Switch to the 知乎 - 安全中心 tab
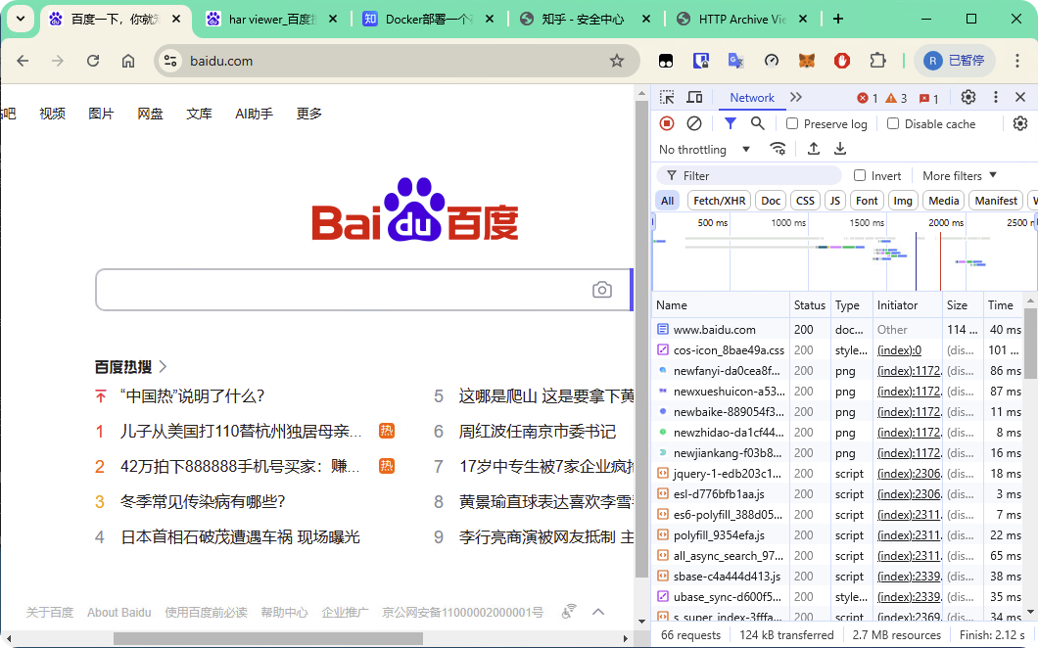The image size is (1038, 648). (586, 20)
